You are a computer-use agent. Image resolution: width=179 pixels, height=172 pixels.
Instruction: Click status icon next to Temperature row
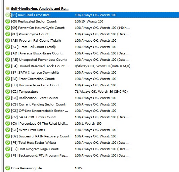pyautogui.click(x=8, y=92)
